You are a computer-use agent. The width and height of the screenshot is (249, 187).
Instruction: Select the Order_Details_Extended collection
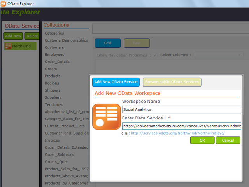[x=67, y=147]
